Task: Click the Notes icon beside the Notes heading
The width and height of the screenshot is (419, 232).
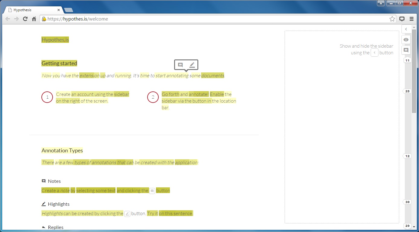Action: [x=44, y=181]
